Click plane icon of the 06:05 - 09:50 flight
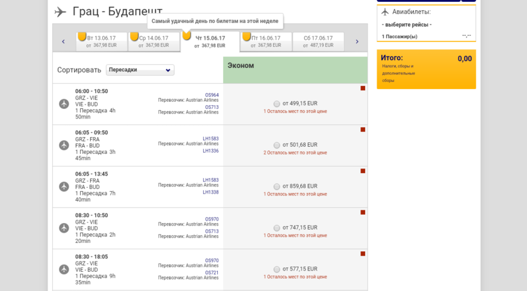 [64, 145]
